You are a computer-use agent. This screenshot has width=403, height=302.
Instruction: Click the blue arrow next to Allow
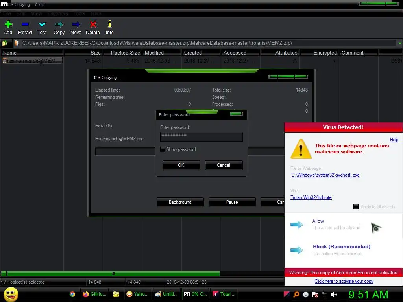297,225
